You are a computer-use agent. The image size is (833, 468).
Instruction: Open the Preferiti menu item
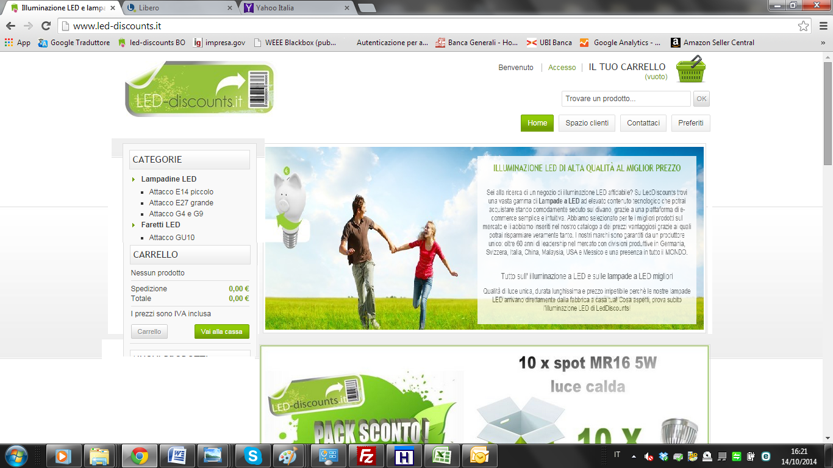[691, 123]
